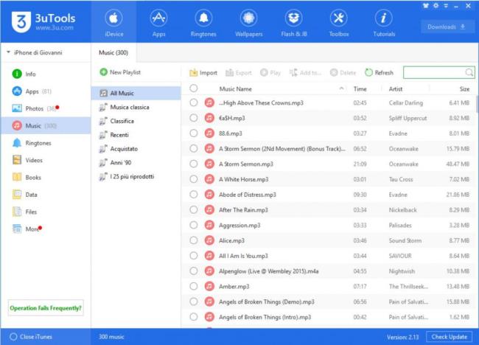Screen dimensions: 479x345
Task: Open Anni '90 playlist
Action: pos(136,163)
